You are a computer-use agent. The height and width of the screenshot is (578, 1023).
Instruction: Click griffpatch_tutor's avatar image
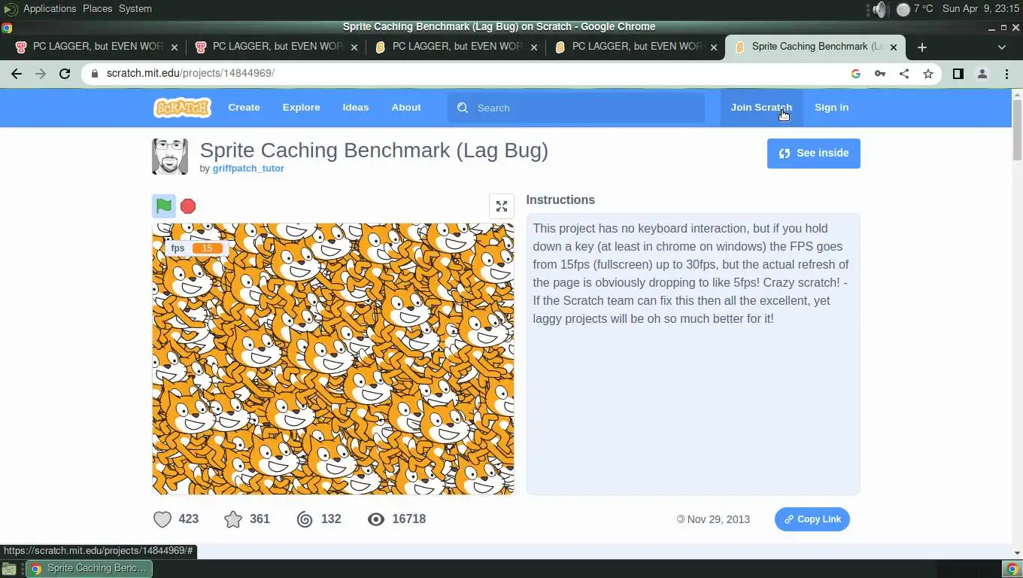pos(170,157)
